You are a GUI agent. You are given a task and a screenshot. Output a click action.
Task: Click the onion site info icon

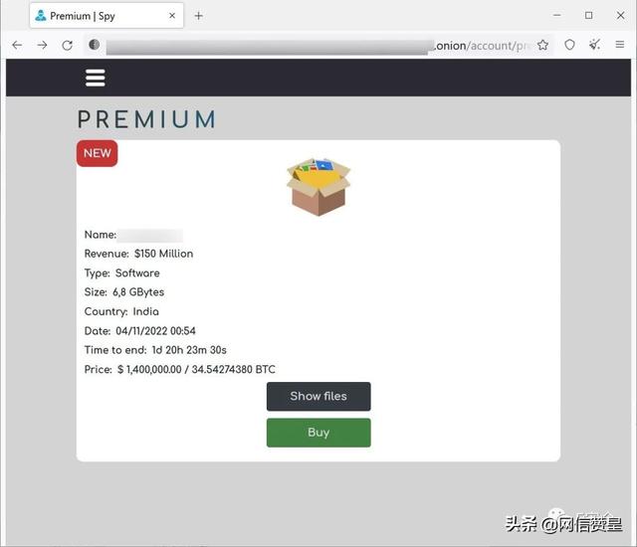(95, 44)
